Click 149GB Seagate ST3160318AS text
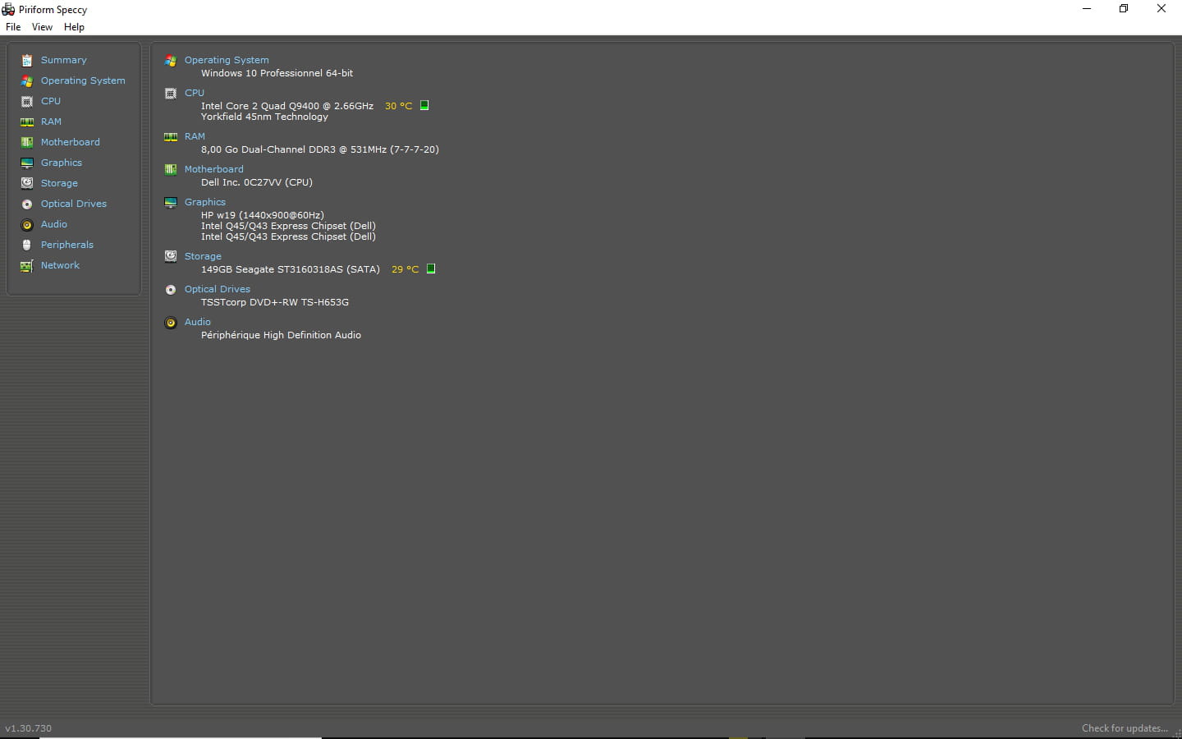Viewport: 1182px width, 739px height. coord(291,269)
